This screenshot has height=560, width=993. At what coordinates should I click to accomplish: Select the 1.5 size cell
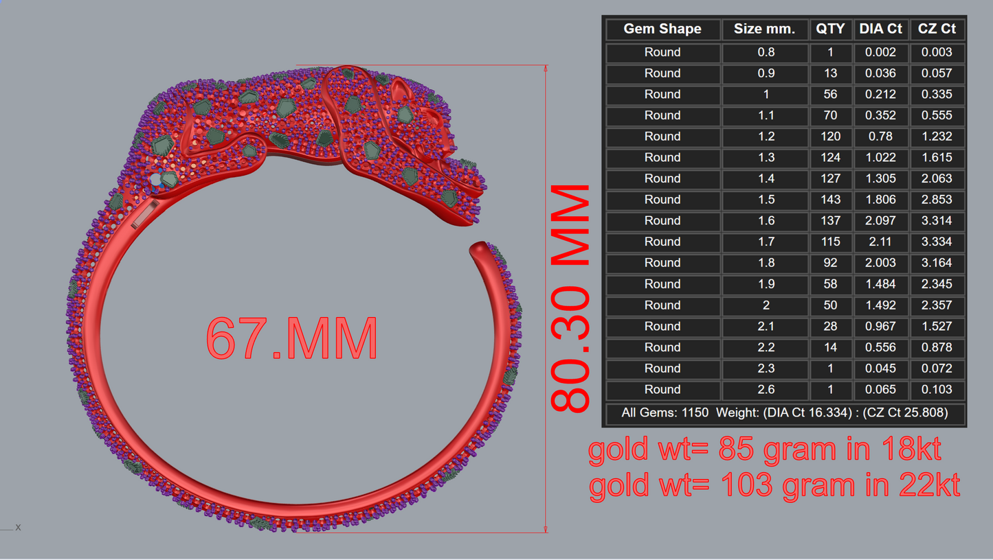[x=765, y=200]
